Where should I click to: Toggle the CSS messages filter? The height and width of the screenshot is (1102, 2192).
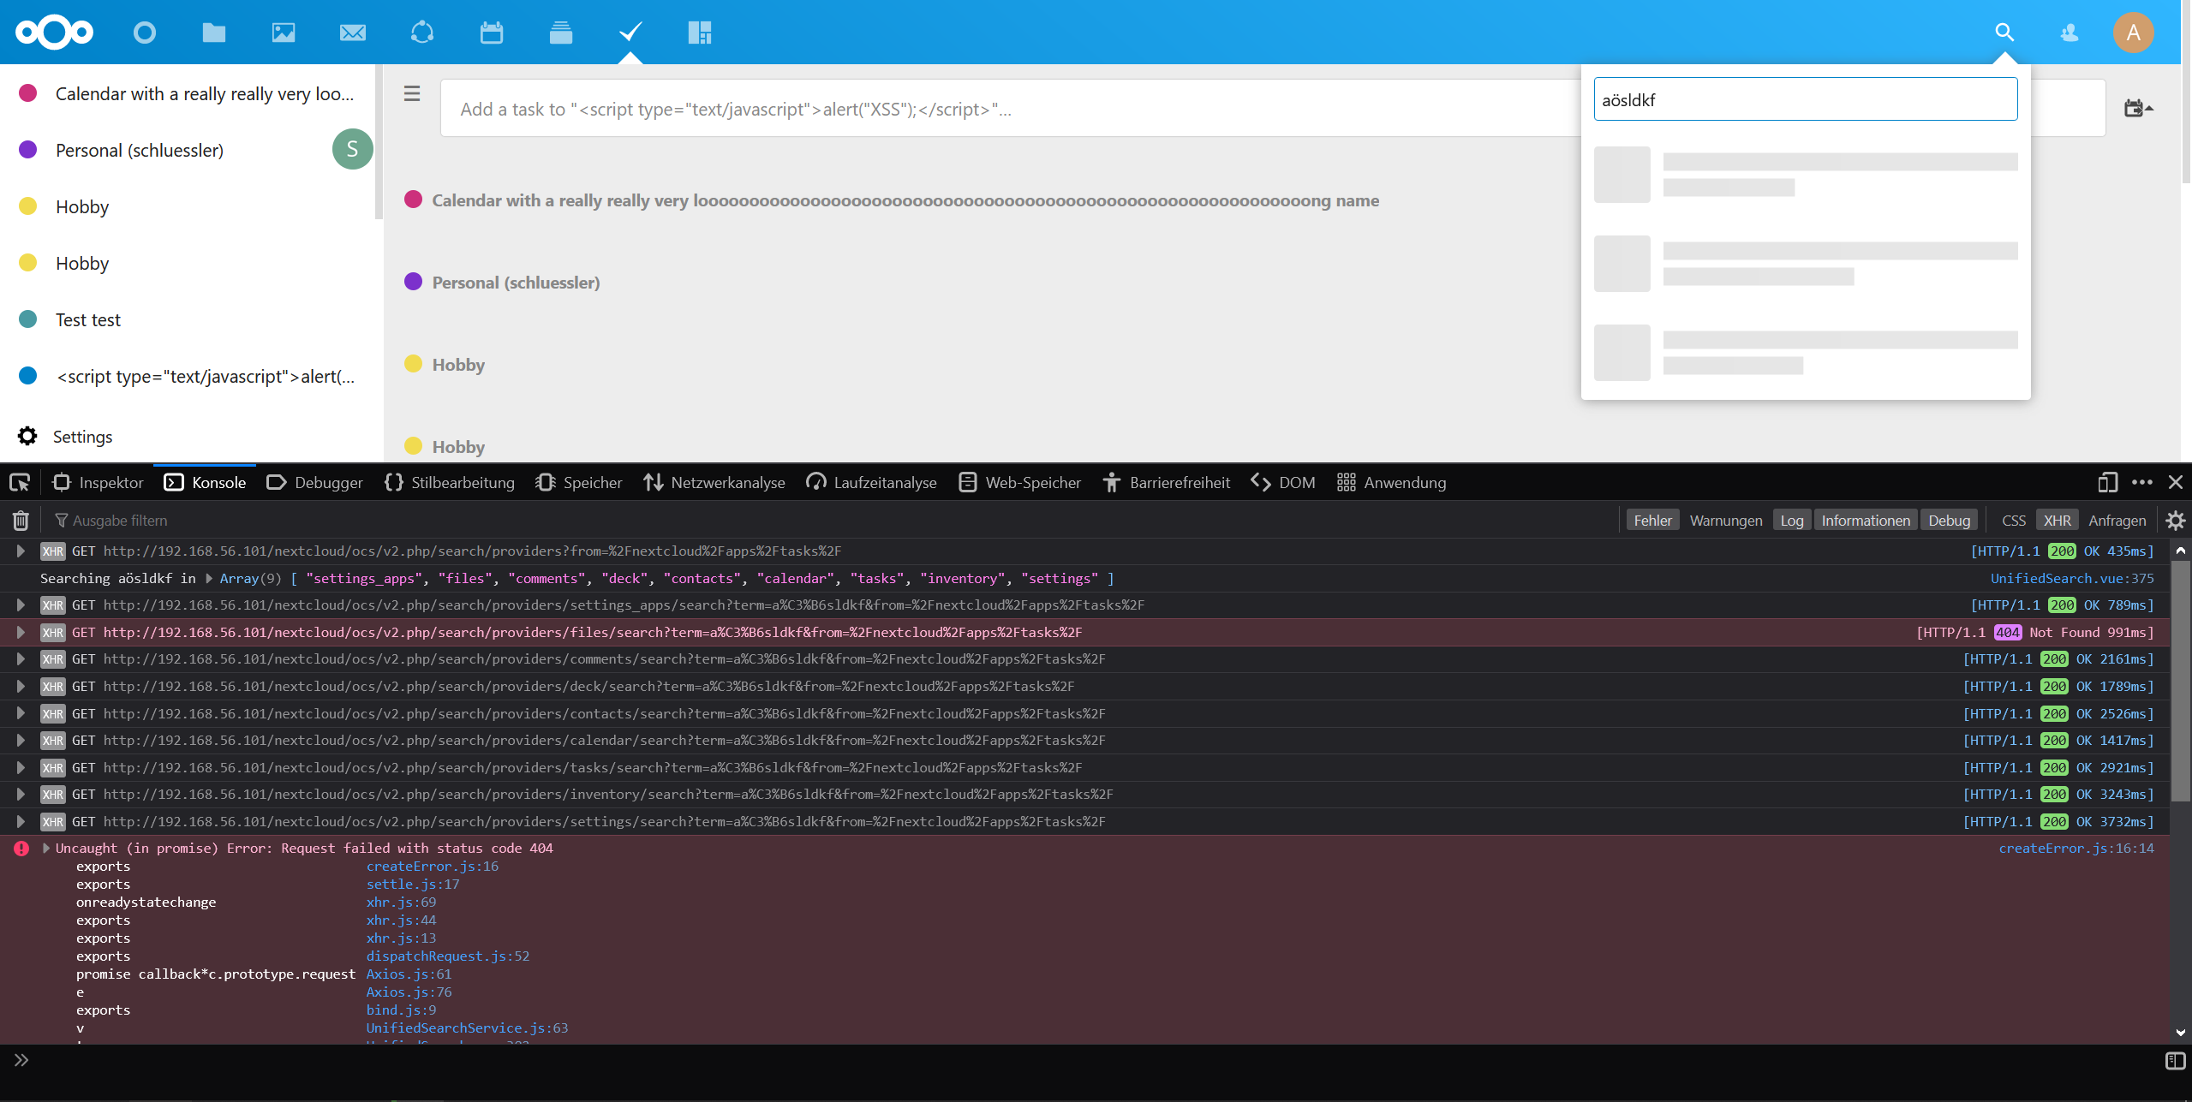point(2013,520)
